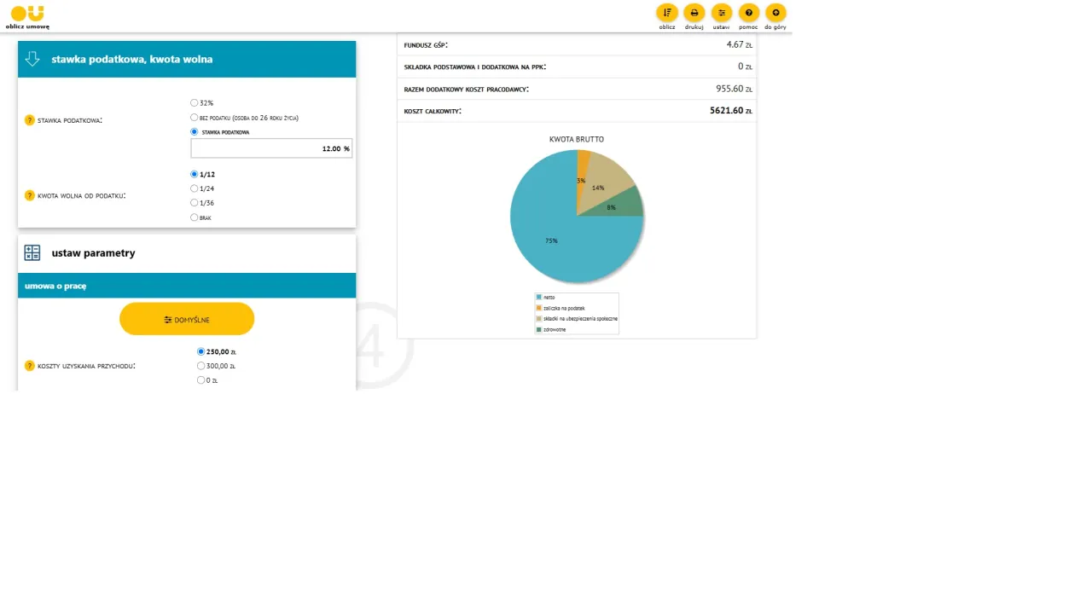The width and height of the screenshot is (1092, 614).
Task: Select 1/24 tax-free amount option
Action: pos(195,188)
